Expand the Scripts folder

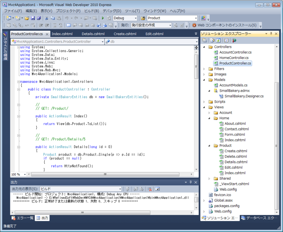pos(204,102)
